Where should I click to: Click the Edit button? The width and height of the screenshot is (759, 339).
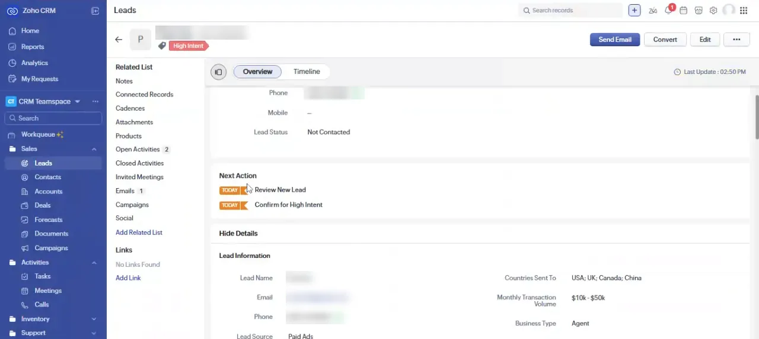[x=705, y=40]
